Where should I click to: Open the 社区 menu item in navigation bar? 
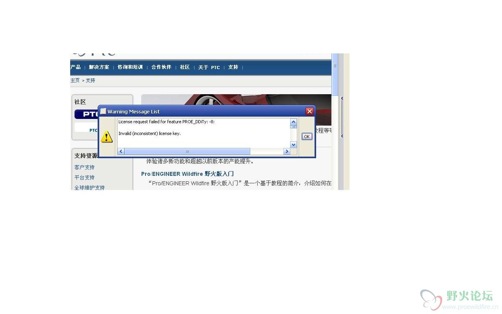pyautogui.click(x=185, y=67)
